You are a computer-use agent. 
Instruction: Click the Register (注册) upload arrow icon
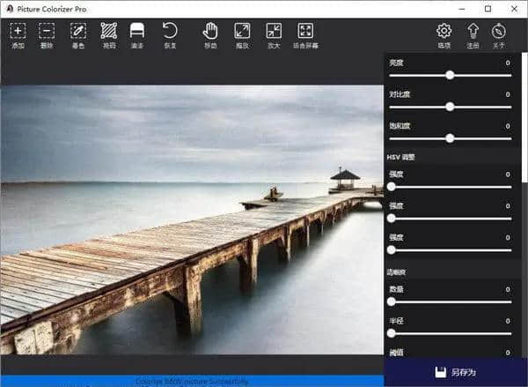tap(473, 32)
